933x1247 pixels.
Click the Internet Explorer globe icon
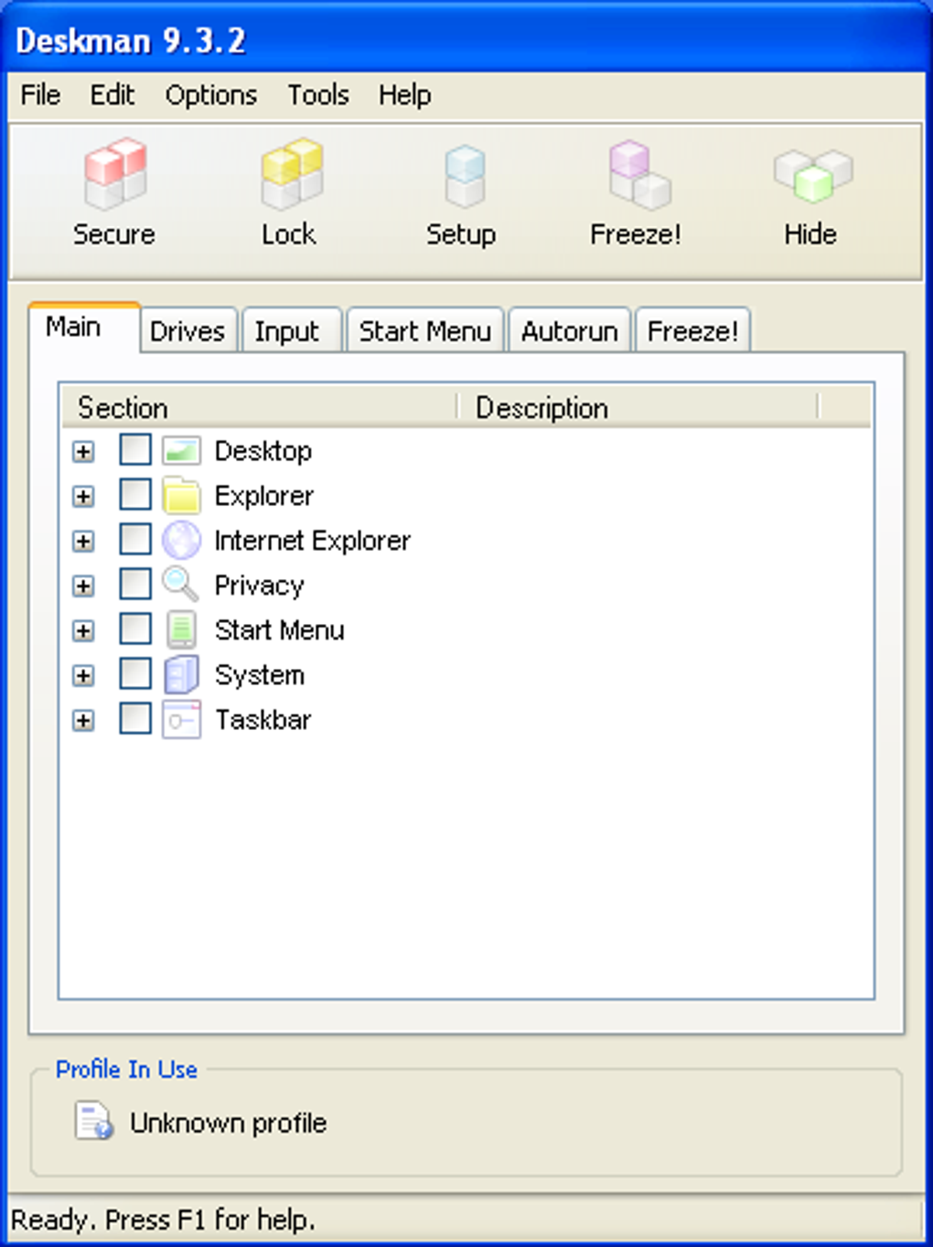click(182, 540)
